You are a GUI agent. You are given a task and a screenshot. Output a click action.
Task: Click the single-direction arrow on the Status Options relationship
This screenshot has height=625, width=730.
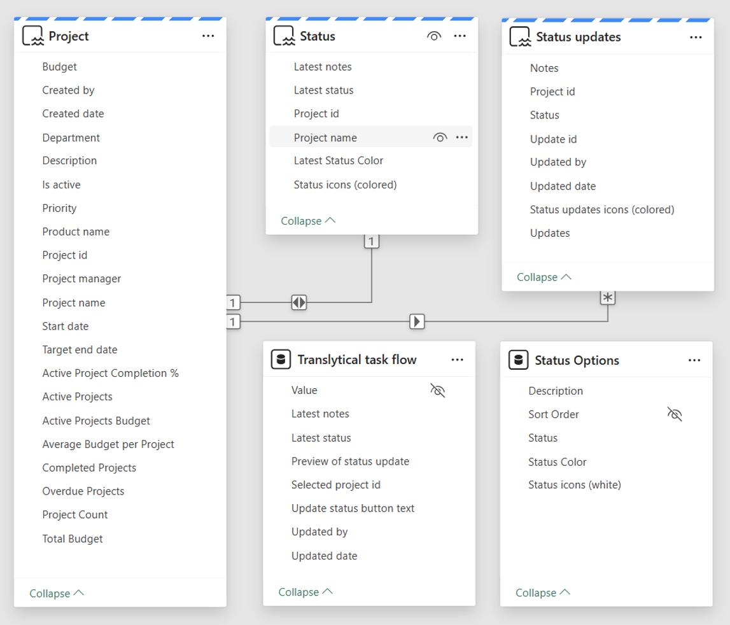pos(418,322)
